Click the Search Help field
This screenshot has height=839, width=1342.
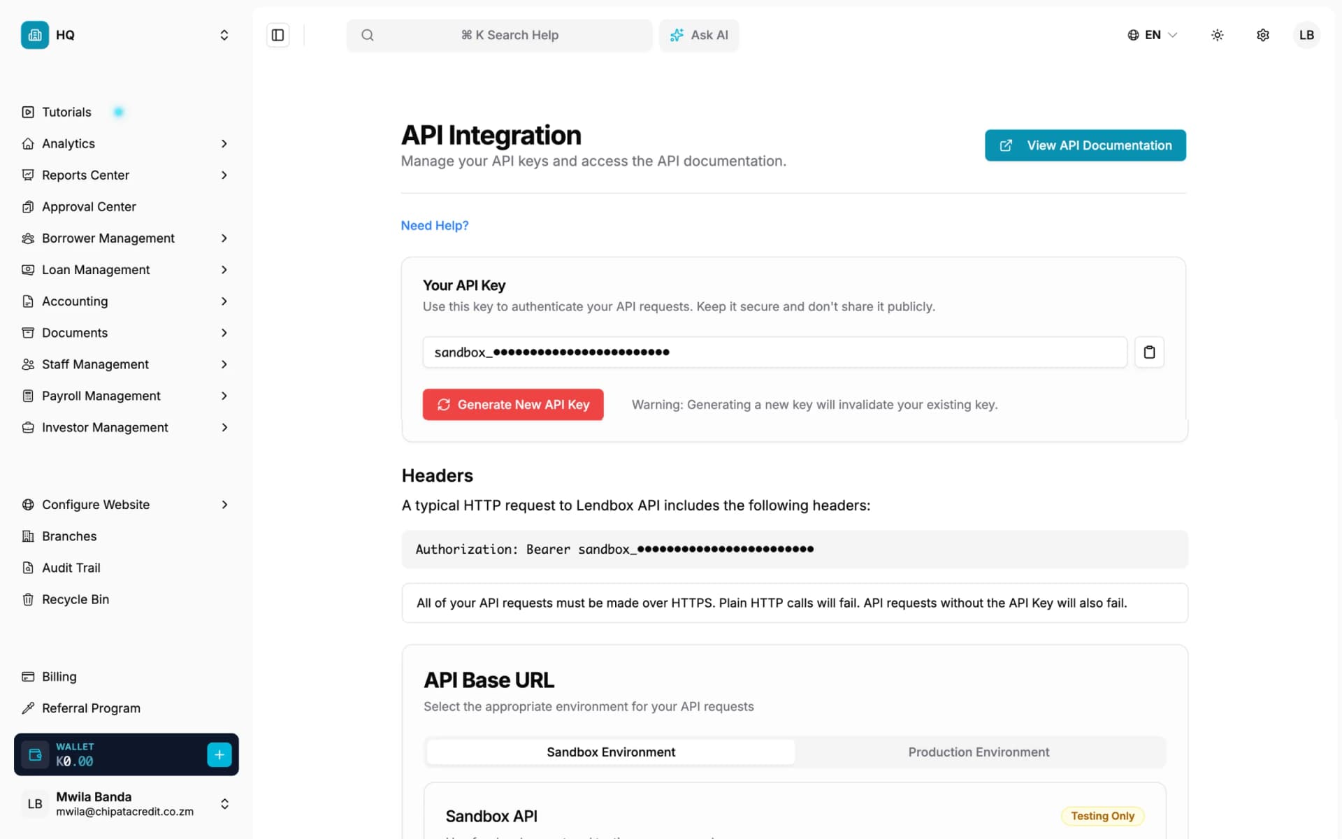(x=499, y=35)
